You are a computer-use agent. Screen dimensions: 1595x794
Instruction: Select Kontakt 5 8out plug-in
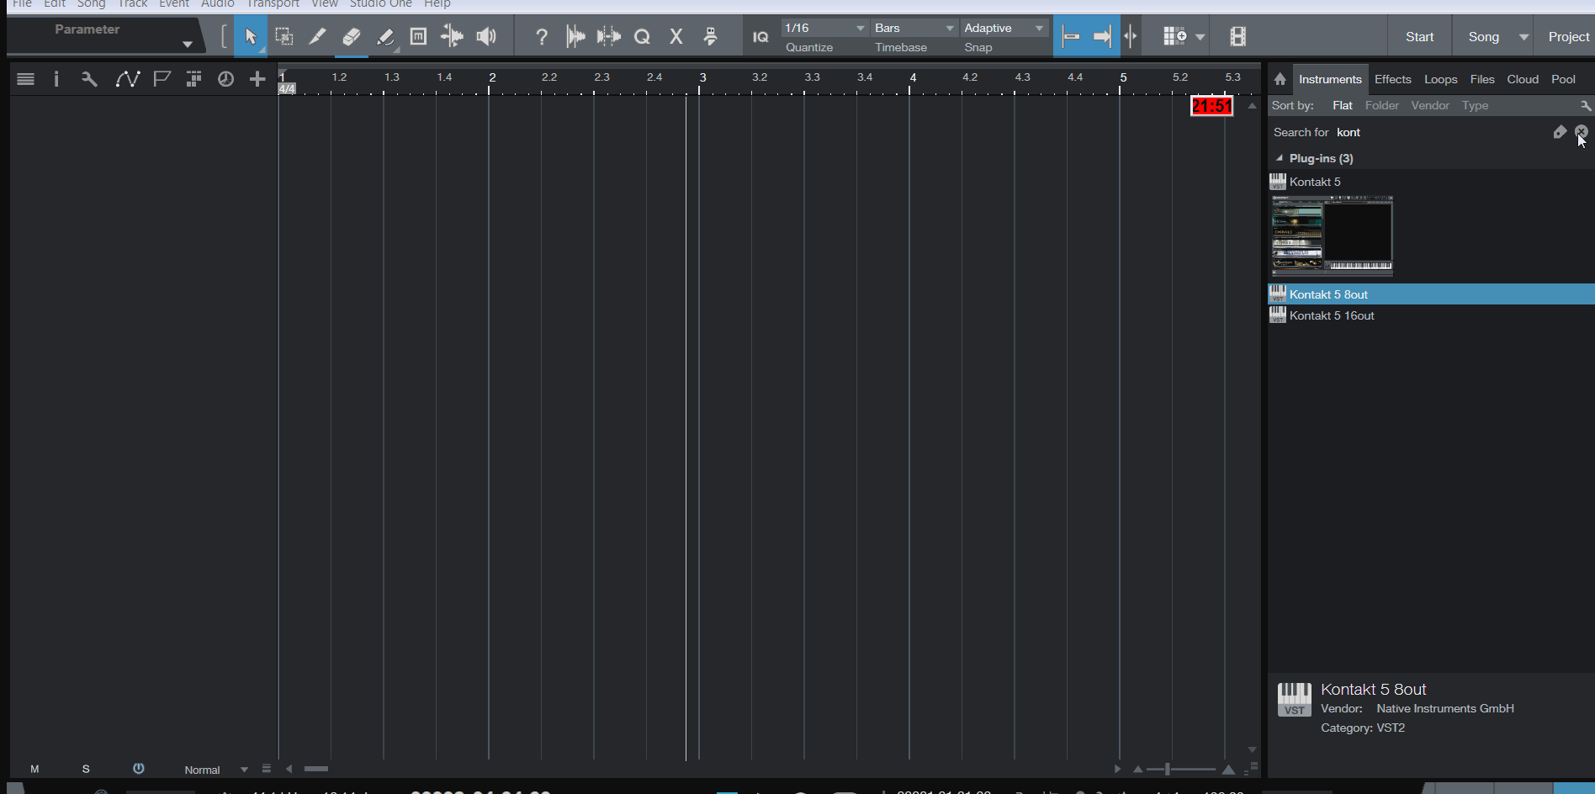pyautogui.click(x=1431, y=294)
